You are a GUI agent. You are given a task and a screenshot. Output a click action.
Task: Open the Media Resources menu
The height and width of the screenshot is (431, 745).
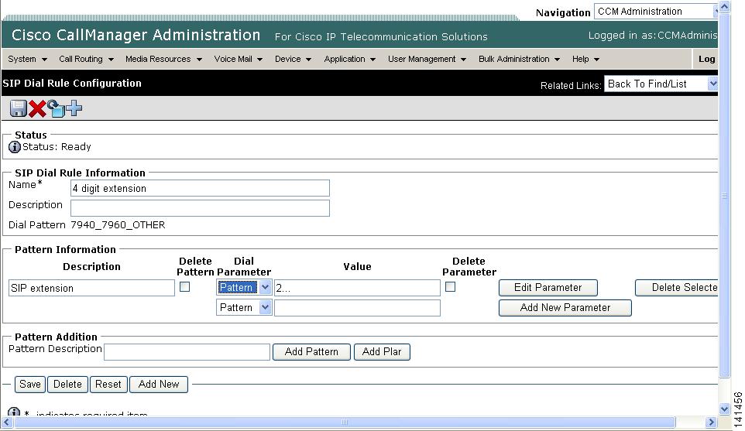point(163,60)
